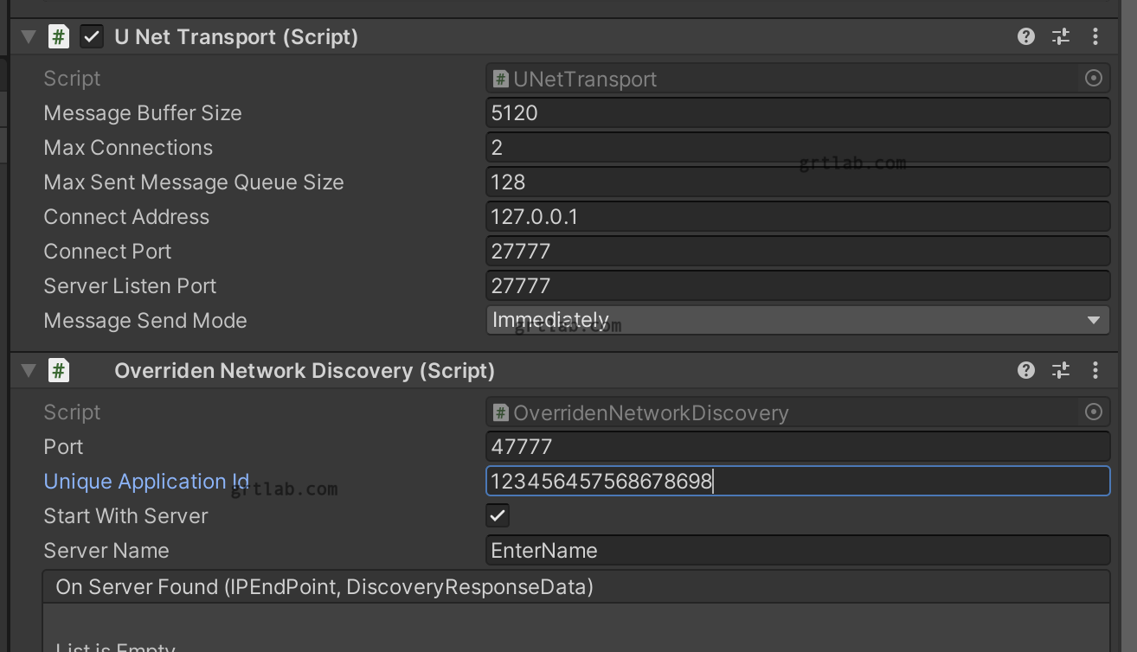Open presets for Overriden Network Discovery
Viewport: 1137px width, 652px height.
pyautogui.click(x=1060, y=370)
